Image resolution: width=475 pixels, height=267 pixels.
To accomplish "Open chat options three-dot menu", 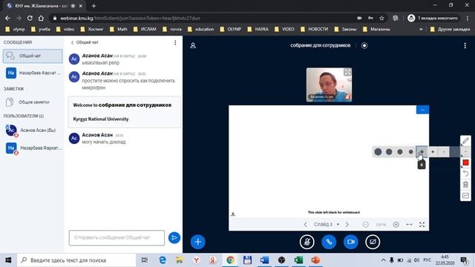I will [175, 43].
